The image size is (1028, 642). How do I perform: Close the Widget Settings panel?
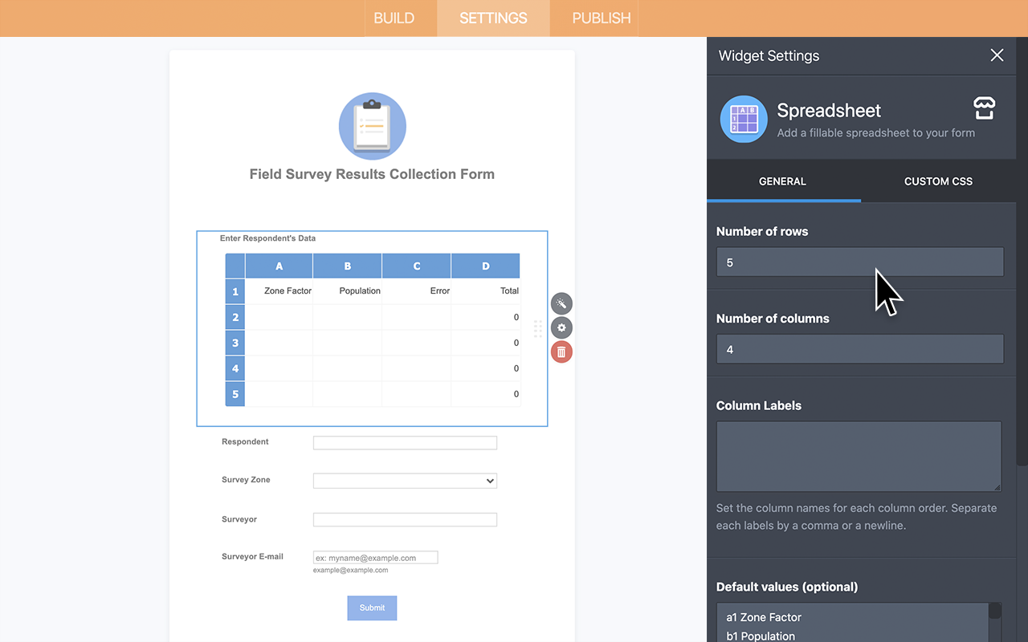coord(997,55)
